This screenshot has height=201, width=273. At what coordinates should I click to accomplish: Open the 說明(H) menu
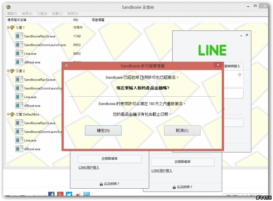click(73, 13)
